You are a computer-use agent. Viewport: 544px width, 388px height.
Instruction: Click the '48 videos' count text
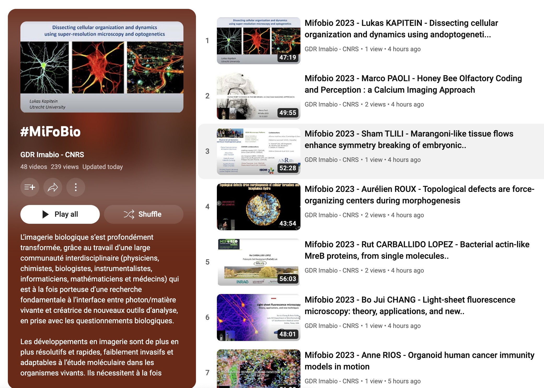pyautogui.click(x=34, y=167)
